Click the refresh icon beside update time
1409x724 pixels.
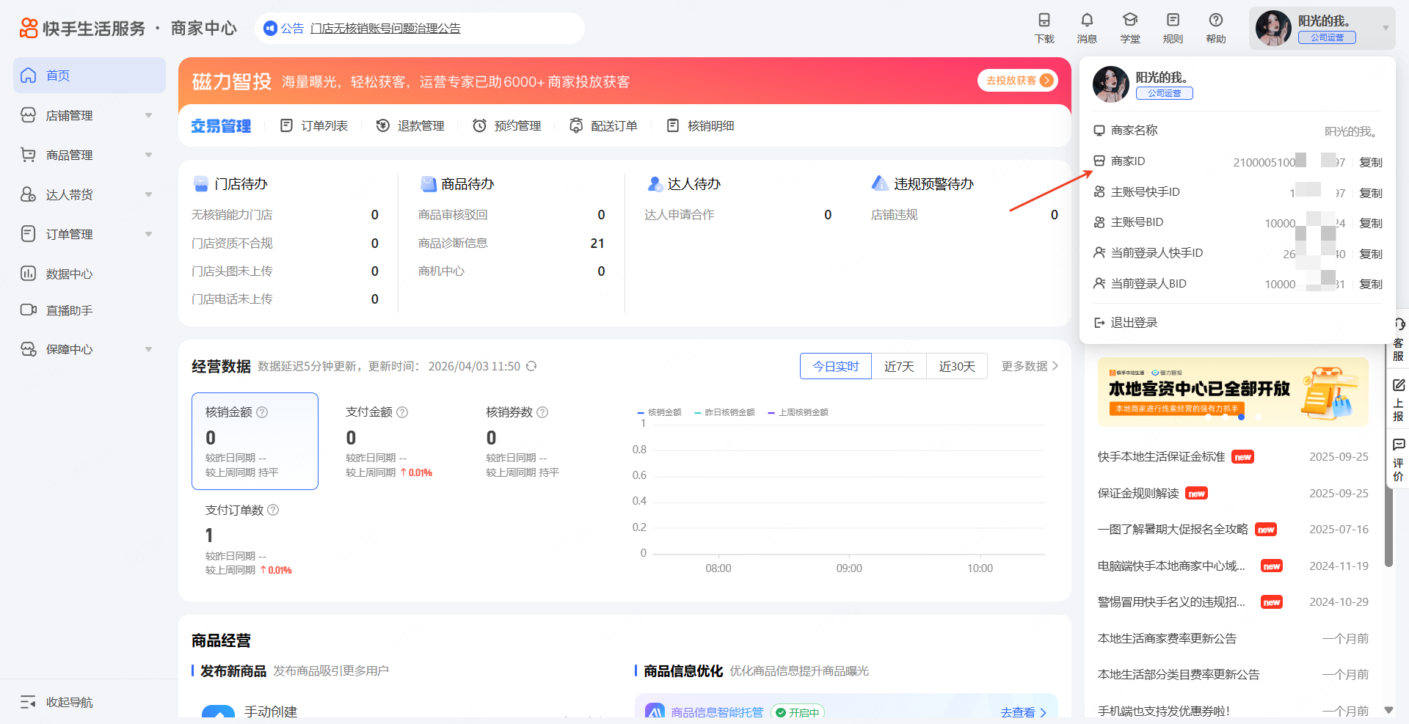[531, 366]
